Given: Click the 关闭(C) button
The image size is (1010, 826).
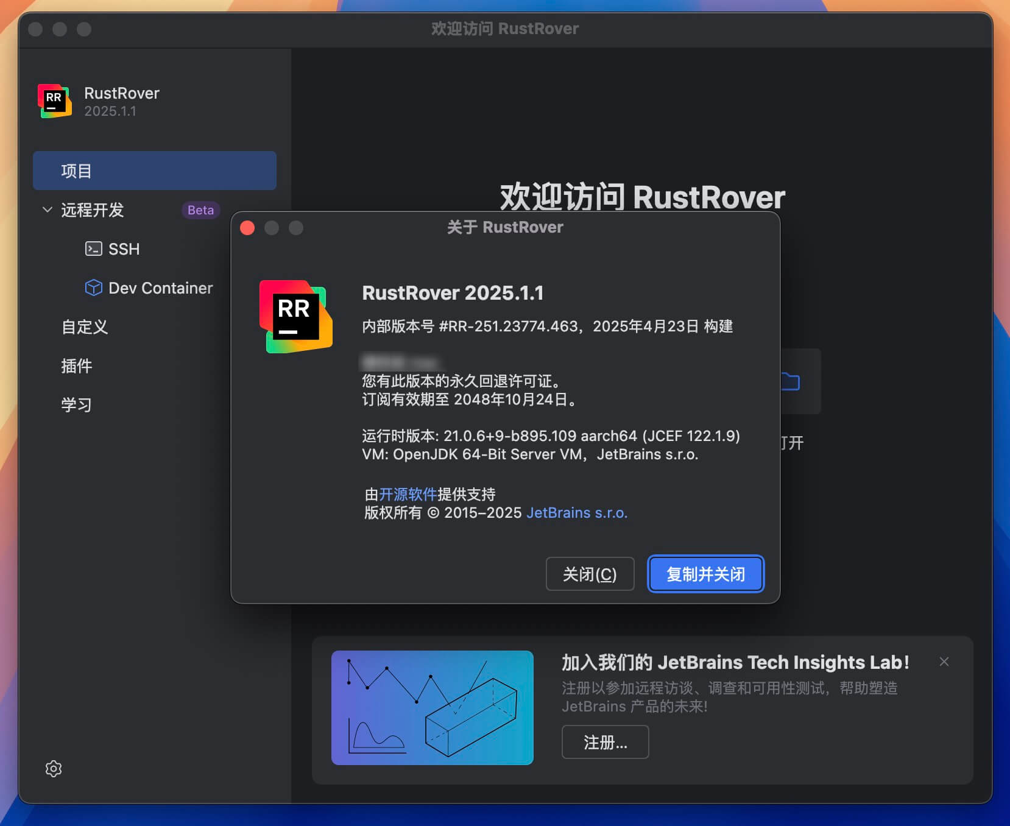Looking at the screenshot, I should tap(590, 574).
